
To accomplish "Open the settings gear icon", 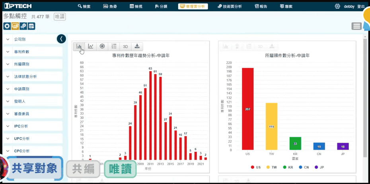I will click(x=337, y=6).
